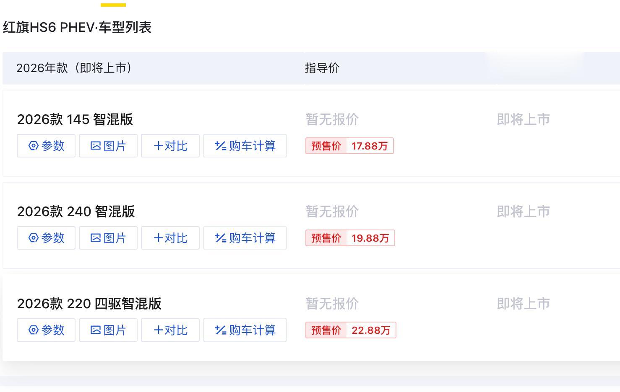Click the 红旗HS6 PHEV·车型列表 heading
This screenshot has width=620, height=392.
click(x=77, y=28)
